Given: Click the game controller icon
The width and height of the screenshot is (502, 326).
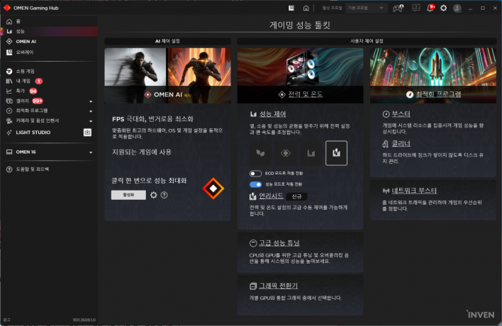Looking at the screenshot, I should point(398,8).
